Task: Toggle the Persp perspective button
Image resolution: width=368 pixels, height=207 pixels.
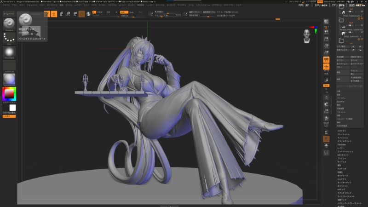Action: 326,60
